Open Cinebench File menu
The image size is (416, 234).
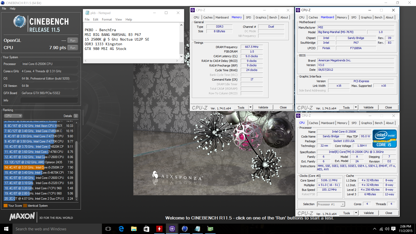[x=4, y=9]
